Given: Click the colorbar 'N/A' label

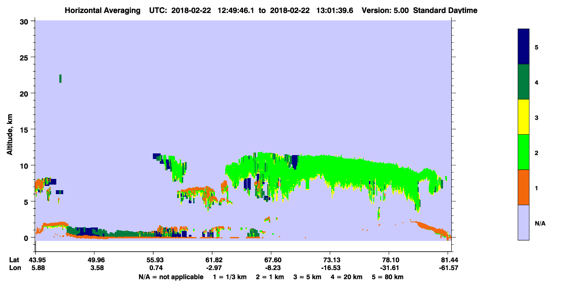Looking at the screenshot, I should click(540, 223).
